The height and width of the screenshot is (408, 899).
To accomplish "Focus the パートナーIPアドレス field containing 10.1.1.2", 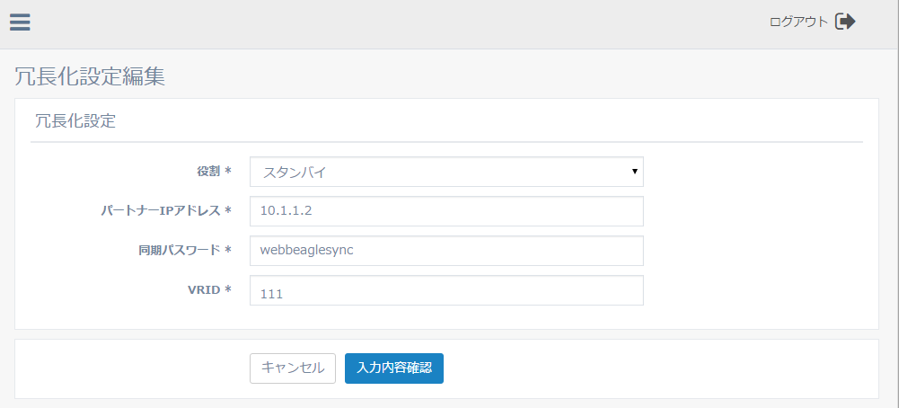I will coord(445,211).
